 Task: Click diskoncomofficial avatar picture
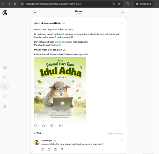(x=37, y=23)
